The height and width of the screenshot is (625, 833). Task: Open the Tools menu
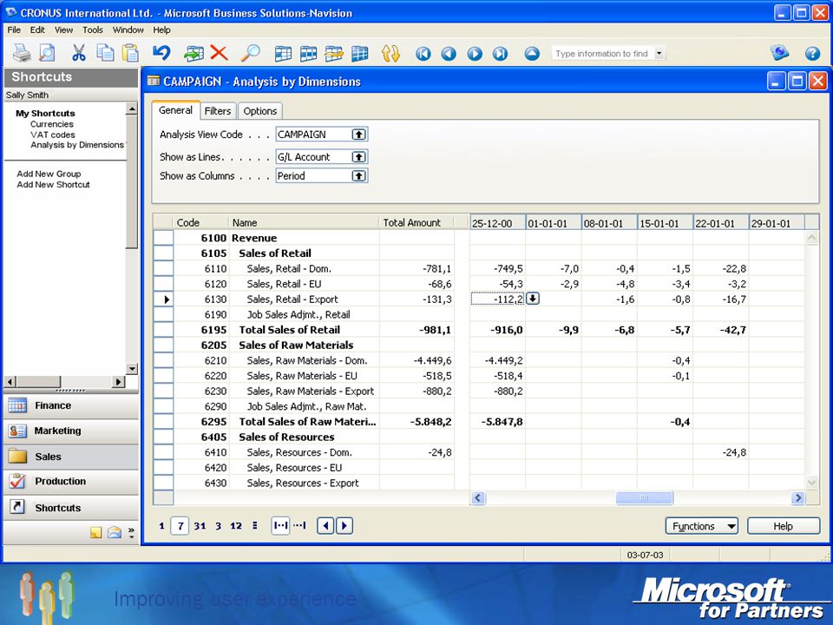[x=93, y=30]
